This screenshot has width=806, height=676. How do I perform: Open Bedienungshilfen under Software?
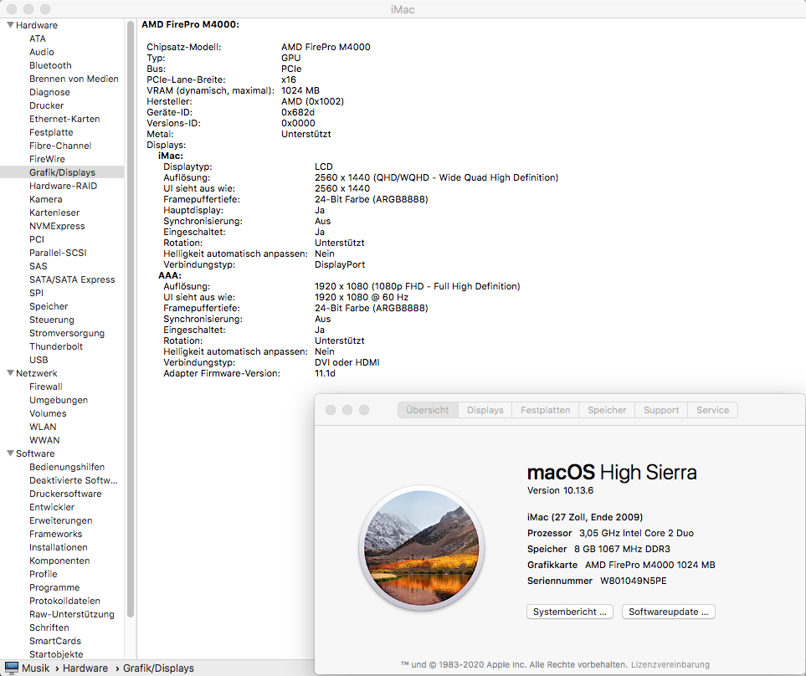[x=67, y=466]
